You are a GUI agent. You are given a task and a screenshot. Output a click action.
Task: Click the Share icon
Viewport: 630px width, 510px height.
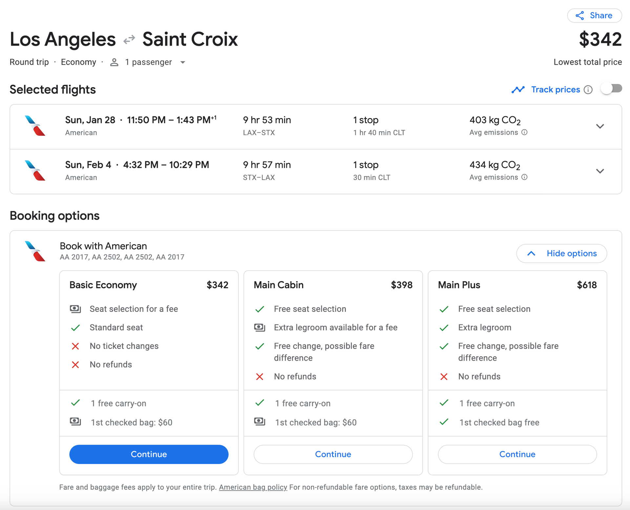pyautogui.click(x=580, y=15)
